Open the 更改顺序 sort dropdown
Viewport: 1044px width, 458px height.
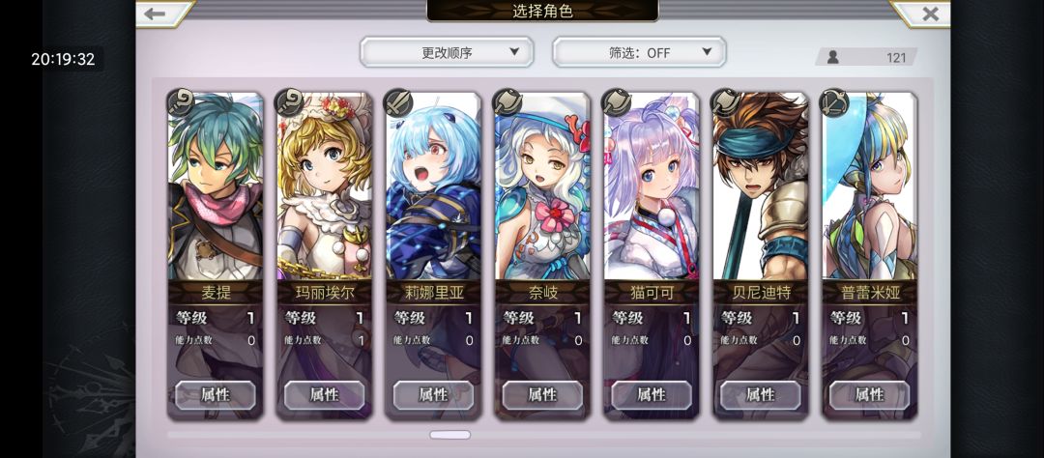click(447, 52)
